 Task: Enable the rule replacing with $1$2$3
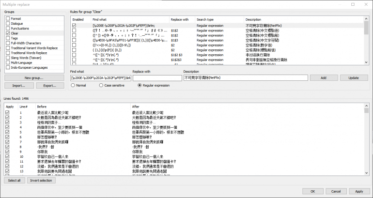pos(74,60)
